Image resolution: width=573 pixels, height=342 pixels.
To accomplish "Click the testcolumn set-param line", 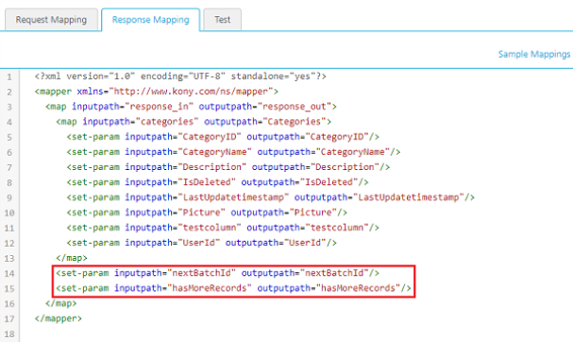I will 223,228.
